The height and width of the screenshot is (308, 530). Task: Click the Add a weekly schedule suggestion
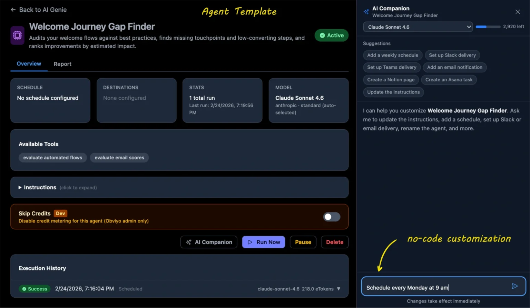click(392, 55)
